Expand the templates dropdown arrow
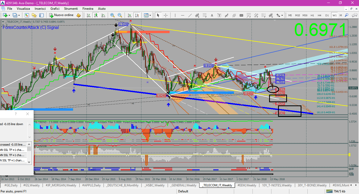The image size is (359, 194). click(150, 15)
